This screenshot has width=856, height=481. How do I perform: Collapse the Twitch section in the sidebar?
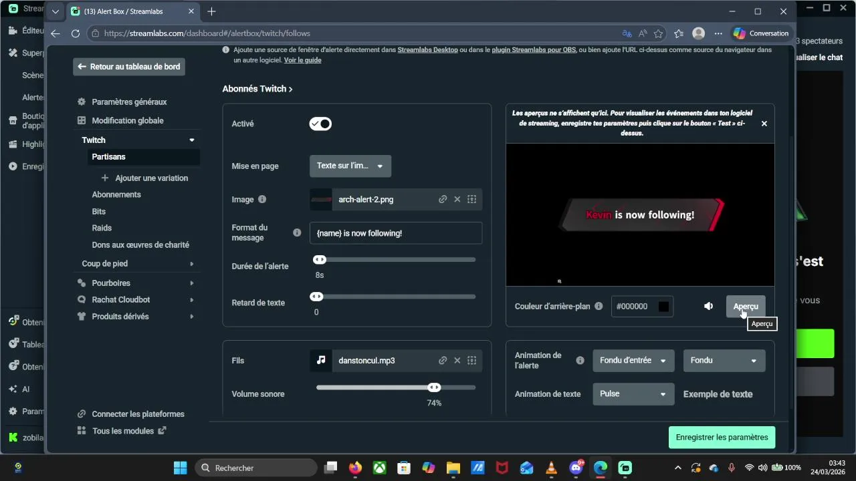click(192, 140)
